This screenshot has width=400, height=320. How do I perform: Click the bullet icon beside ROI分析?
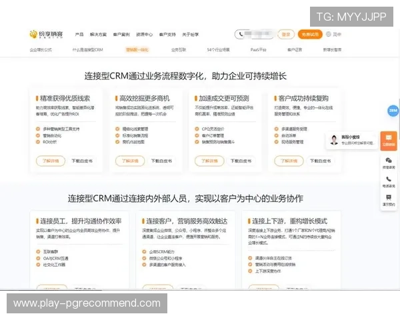[38, 142]
